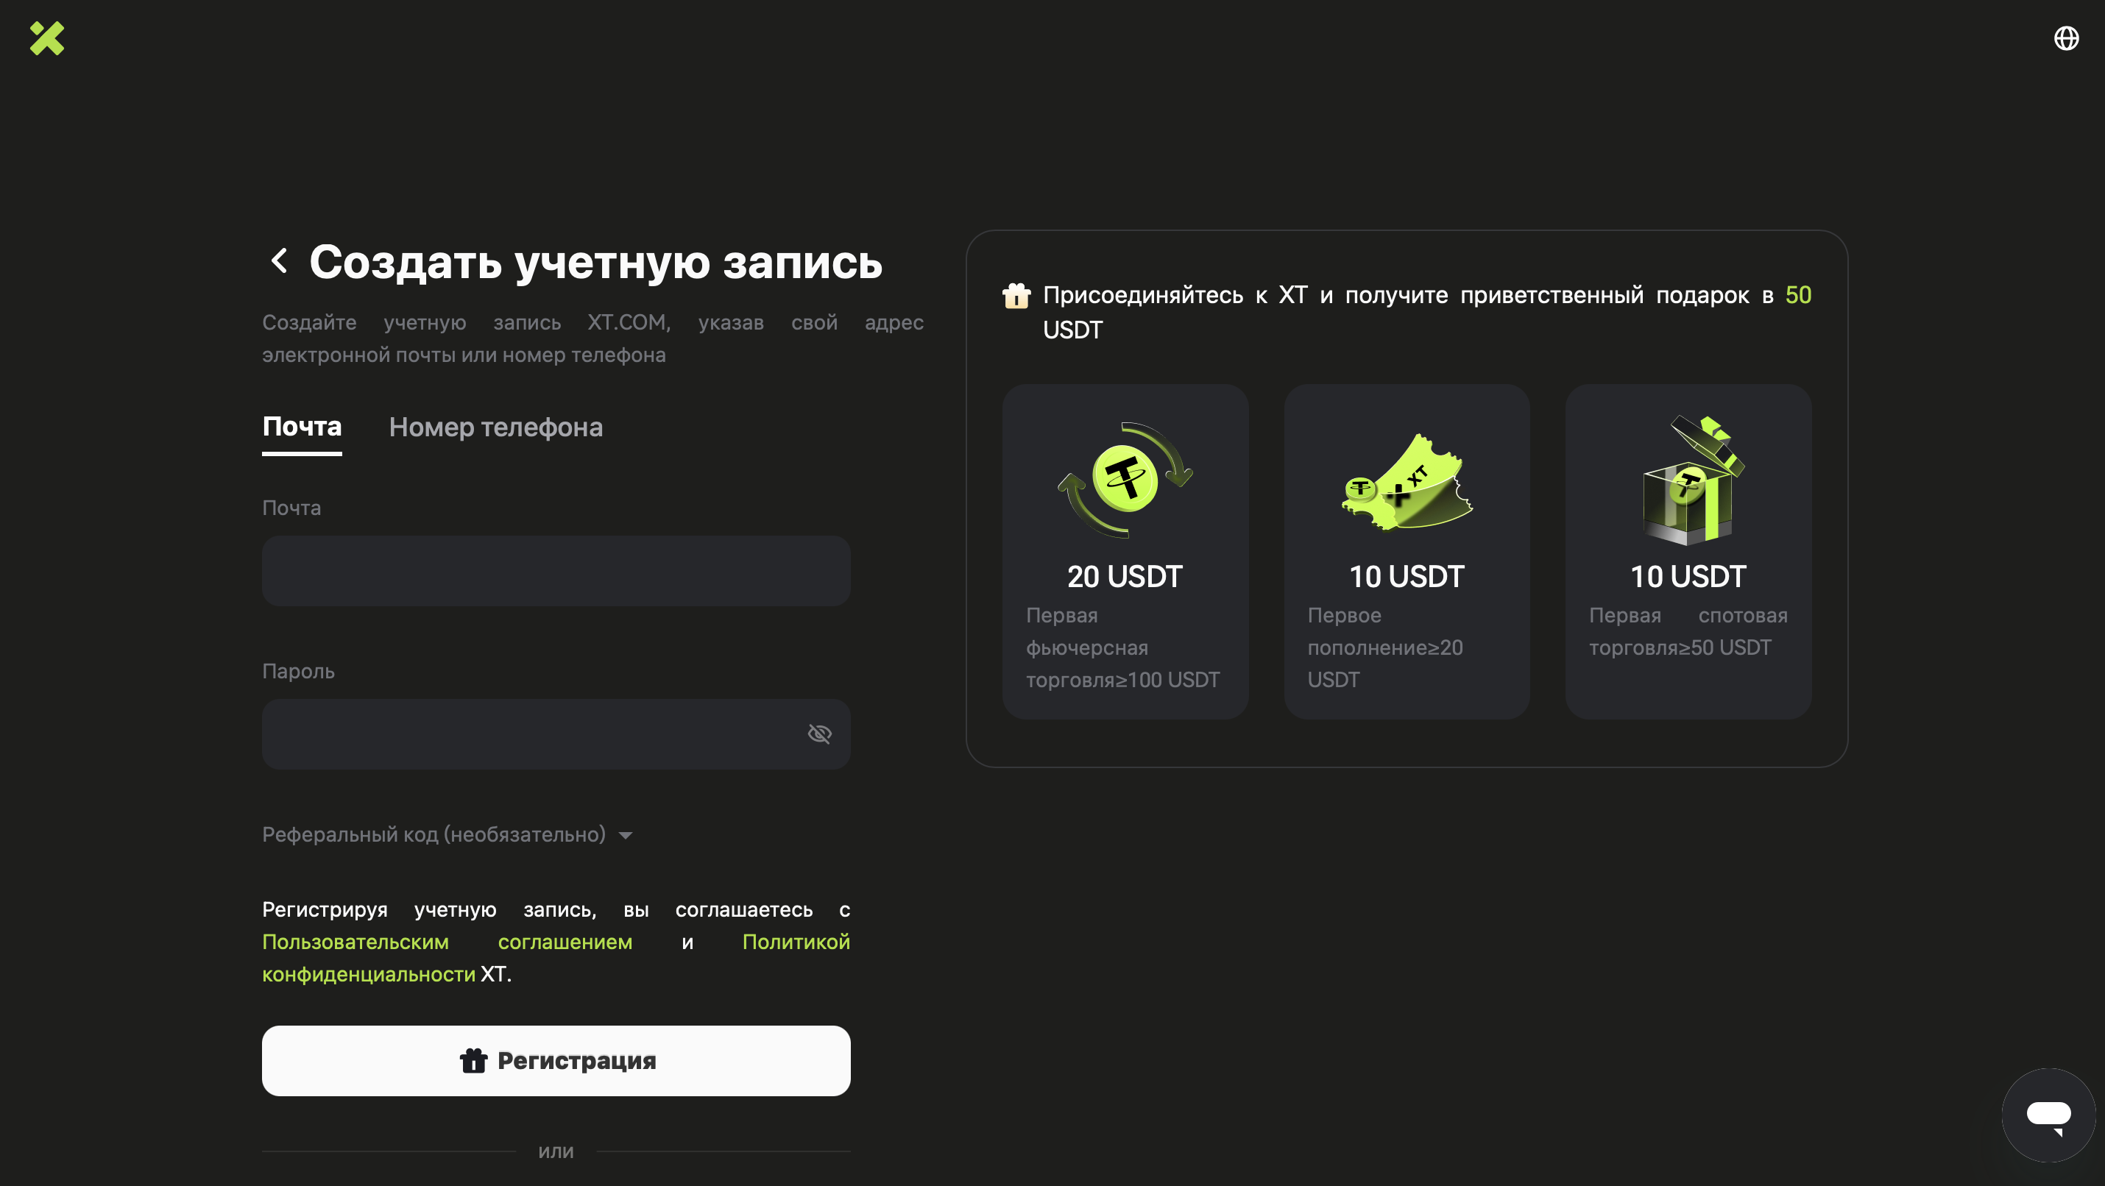The width and height of the screenshot is (2105, 1186).
Task: Open the live chat support bubble
Action: 2048,1115
